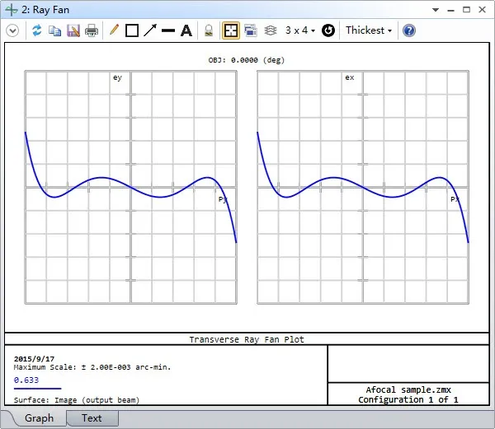Click the circular reset arrow icon
Image resolution: width=495 pixels, height=429 pixels.
[328, 30]
